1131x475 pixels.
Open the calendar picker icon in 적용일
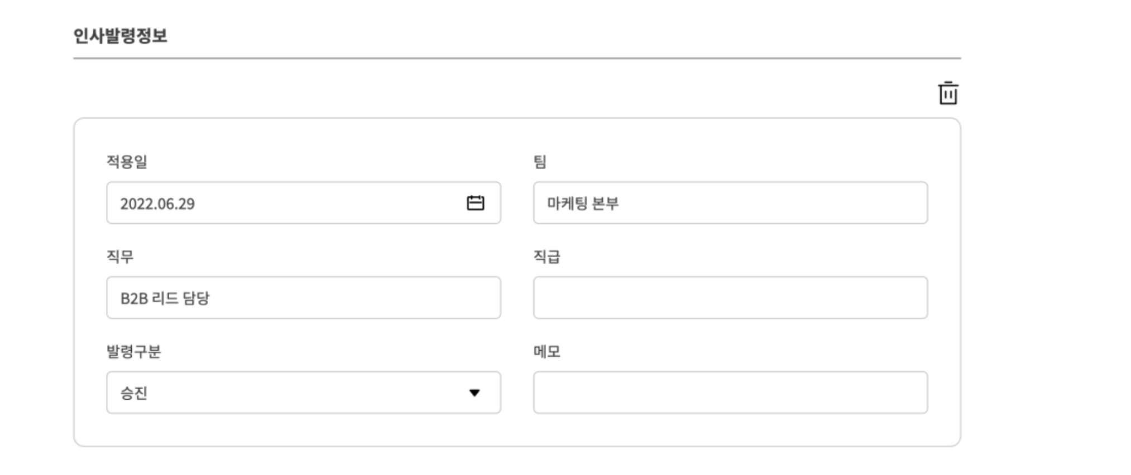[x=475, y=203]
